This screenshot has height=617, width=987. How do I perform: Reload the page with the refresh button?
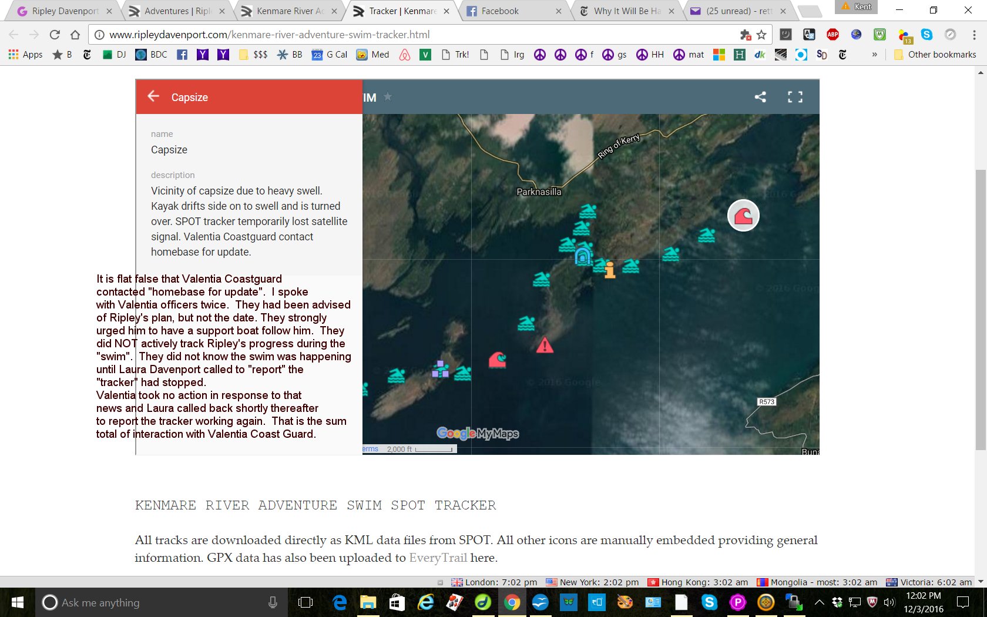tap(55, 35)
